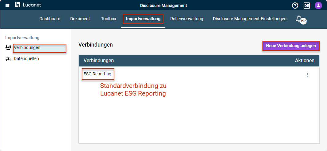The height and width of the screenshot is (151, 327).
Task: Select Datenquellen in the sidebar
Action: [x=26, y=59]
